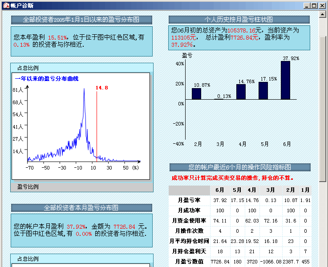Click the peak of the blue distribution curve
This screenshot has height=267, width=328.
tap(84, 89)
